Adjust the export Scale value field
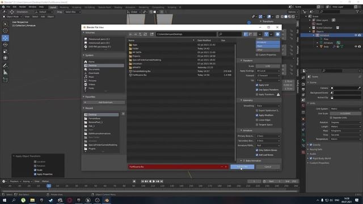 [x=268, y=66]
